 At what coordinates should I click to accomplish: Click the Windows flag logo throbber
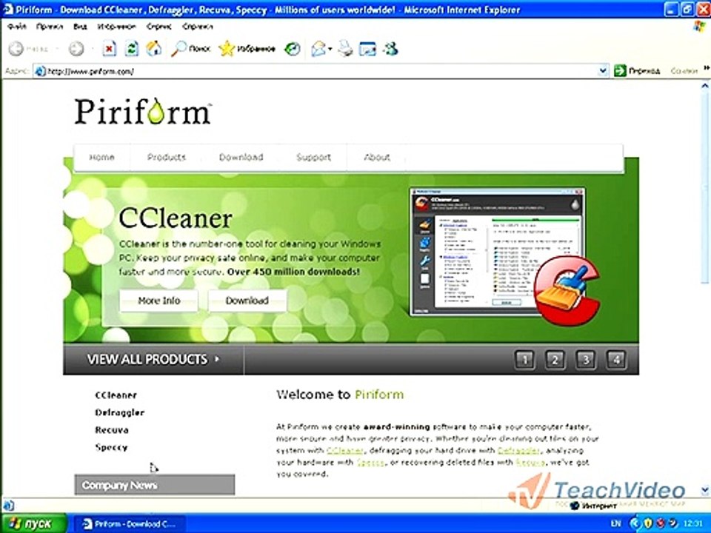pos(700,26)
